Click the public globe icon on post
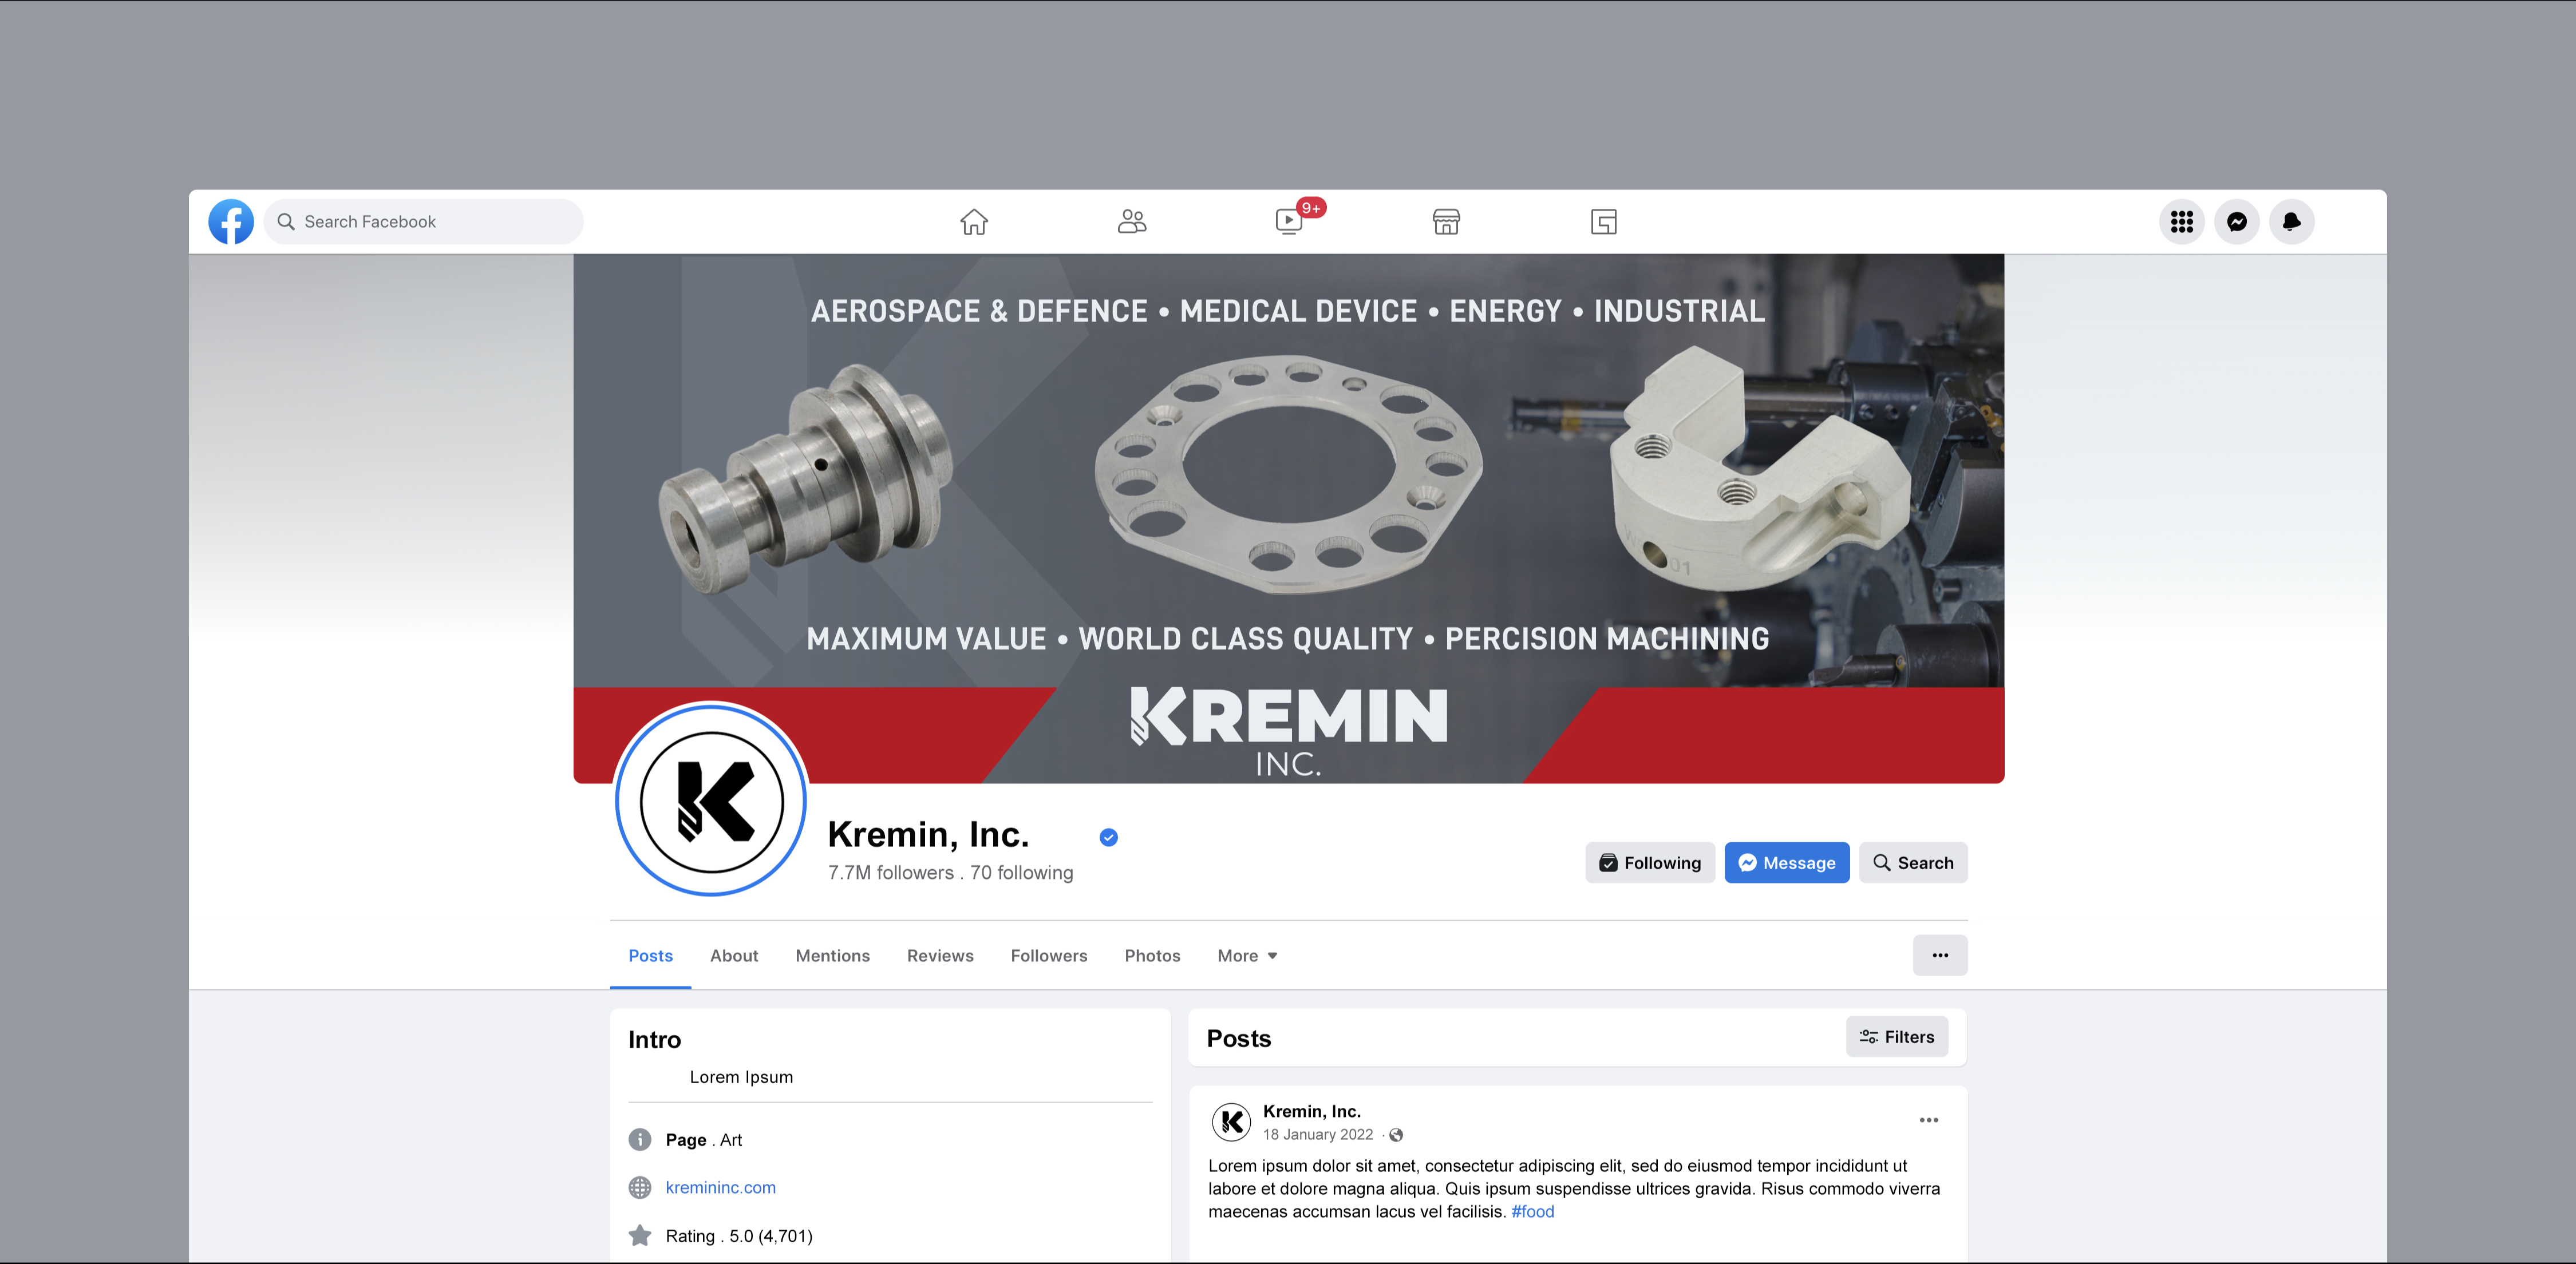The image size is (2576, 1264). tap(1396, 1135)
